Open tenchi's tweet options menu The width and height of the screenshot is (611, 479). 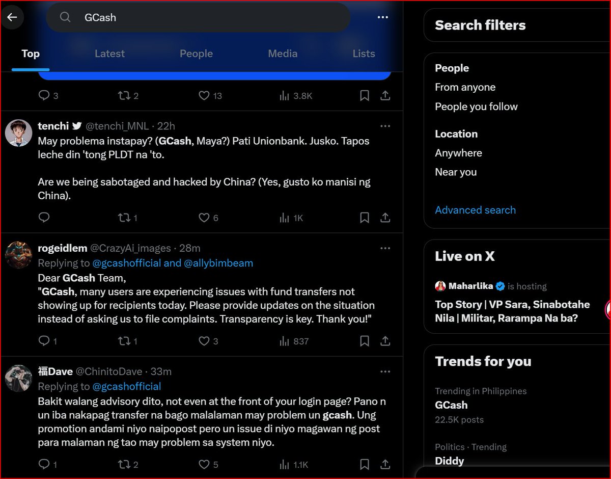point(385,126)
